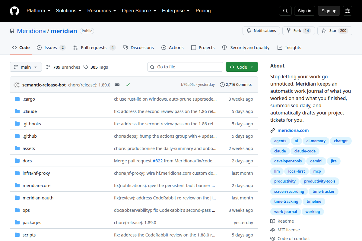Click the semantic-release-bot author name
The width and height of the screenshot is (362, 241).
(44, 85)
